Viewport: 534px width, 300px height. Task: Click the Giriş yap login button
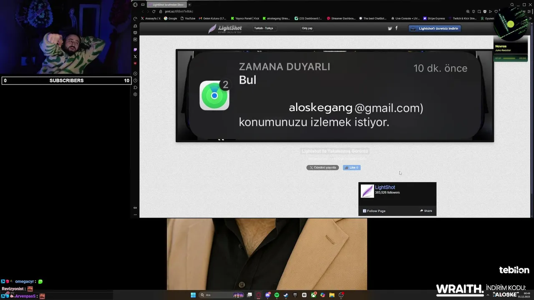(307, 28)
